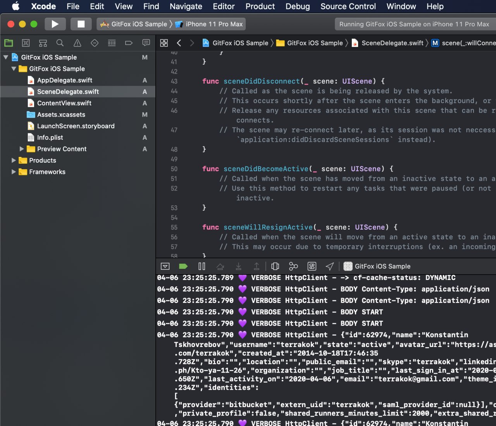Image resolution: width=496 pixels, height=426 pixels.
Task: Show the Report navigator speech bubble icon
Action: (146, 43)
